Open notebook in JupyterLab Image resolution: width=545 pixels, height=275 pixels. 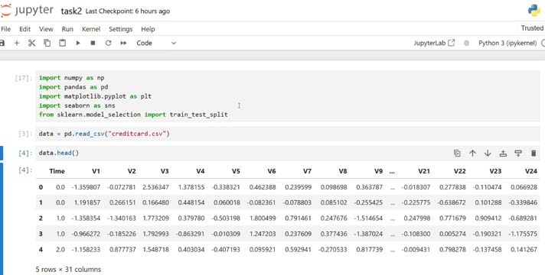[x=434, y=43]
